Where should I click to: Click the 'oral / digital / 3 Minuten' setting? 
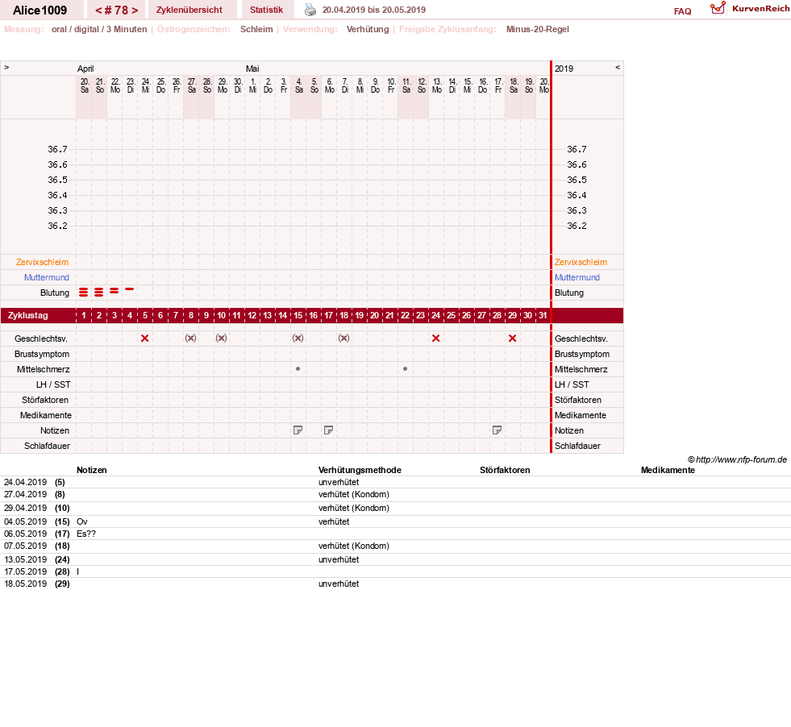point(99,29)
